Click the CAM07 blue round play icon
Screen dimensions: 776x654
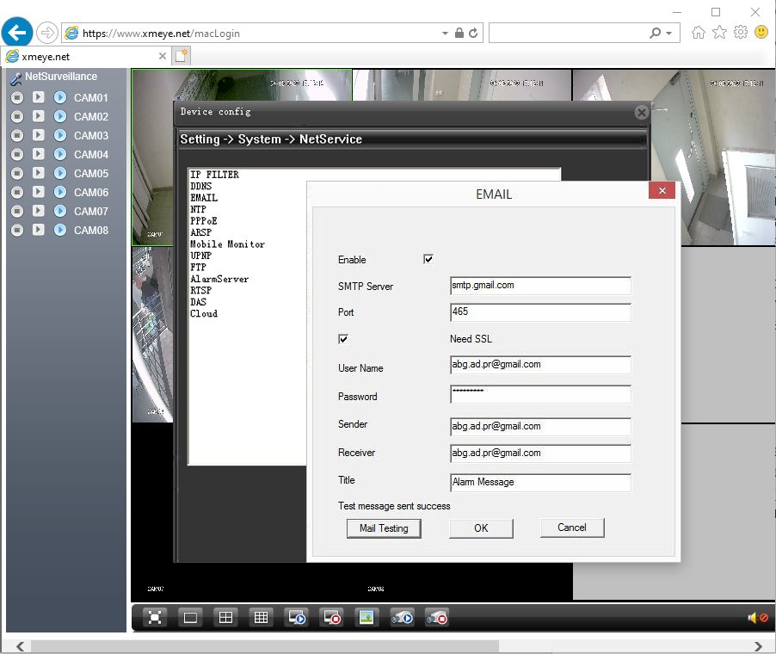click(x=60, y=212)
